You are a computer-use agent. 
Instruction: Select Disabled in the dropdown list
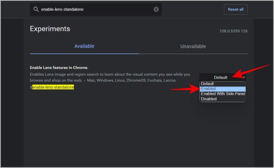(x=222, y=99)
